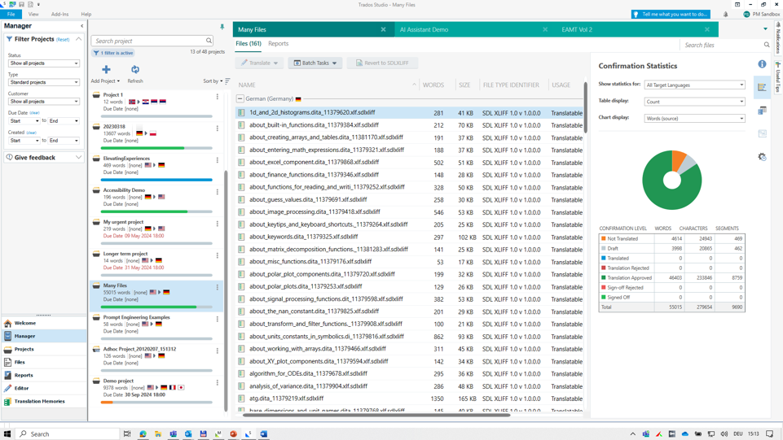Open the Add-Ins menu
Image resolution: width=783 pixels, height=440 pixels.
pyautogui.click(x=59, y=14)
